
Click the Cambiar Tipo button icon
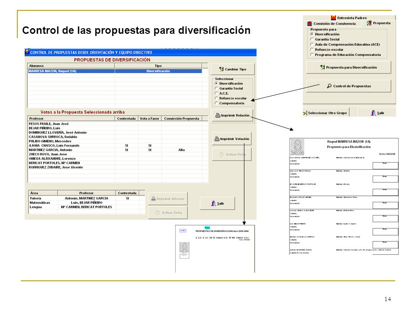tap(221, 69)
